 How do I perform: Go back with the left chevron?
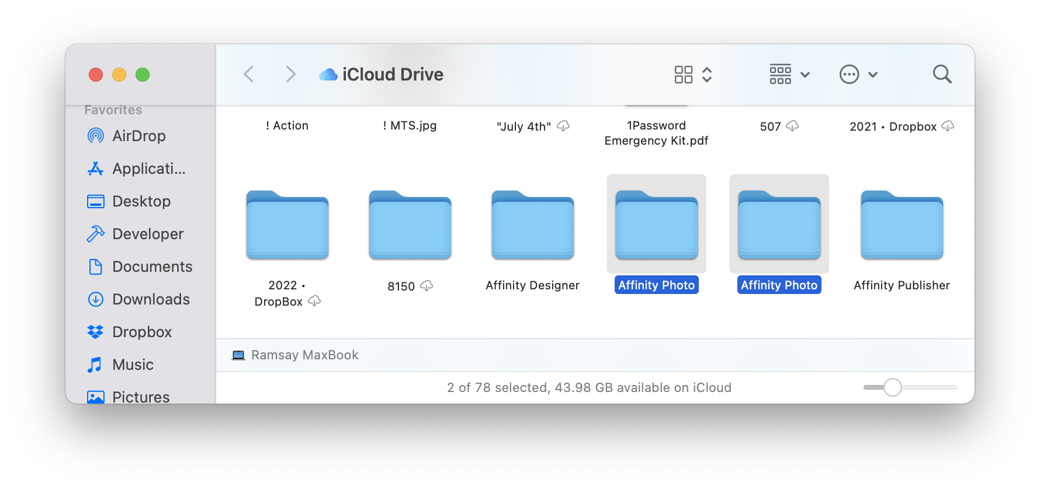[x=249, y=74]
